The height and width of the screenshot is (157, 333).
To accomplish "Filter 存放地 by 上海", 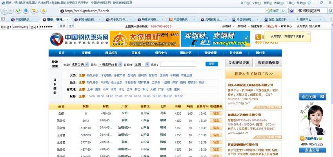I will [89, 89].
